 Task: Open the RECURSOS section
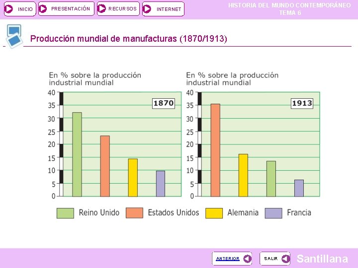point(118,8)
